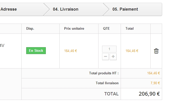This screenshot has width=169, height=103.
Task: Select the line total 164,46 €
Action: point(132,51)
